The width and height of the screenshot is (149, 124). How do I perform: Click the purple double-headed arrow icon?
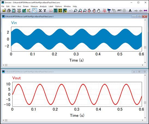click(145, 11)
